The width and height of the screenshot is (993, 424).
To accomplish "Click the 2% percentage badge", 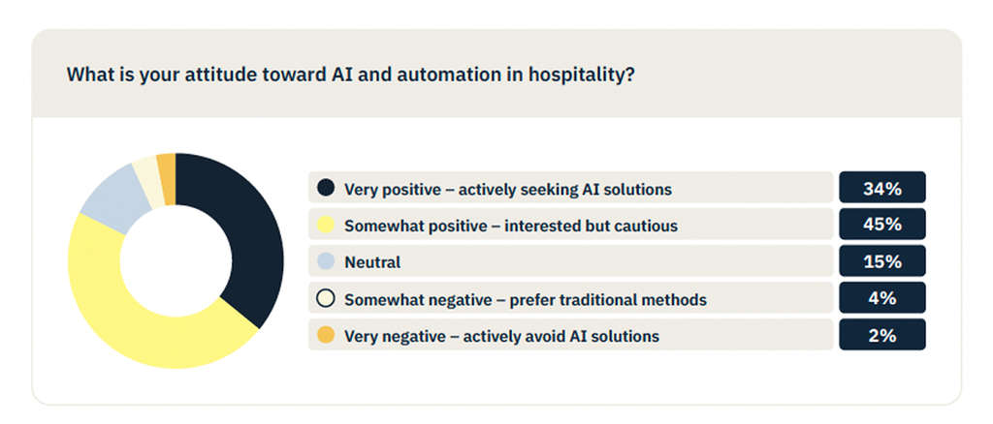I will (881, 335).
